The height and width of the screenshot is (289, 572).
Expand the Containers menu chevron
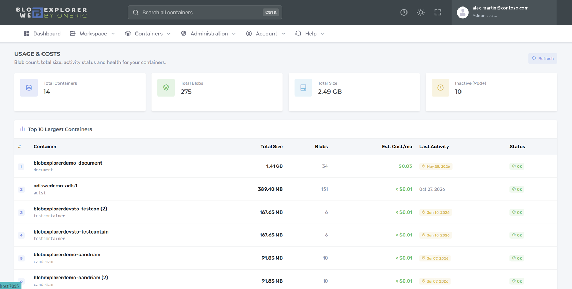(169, 34)
